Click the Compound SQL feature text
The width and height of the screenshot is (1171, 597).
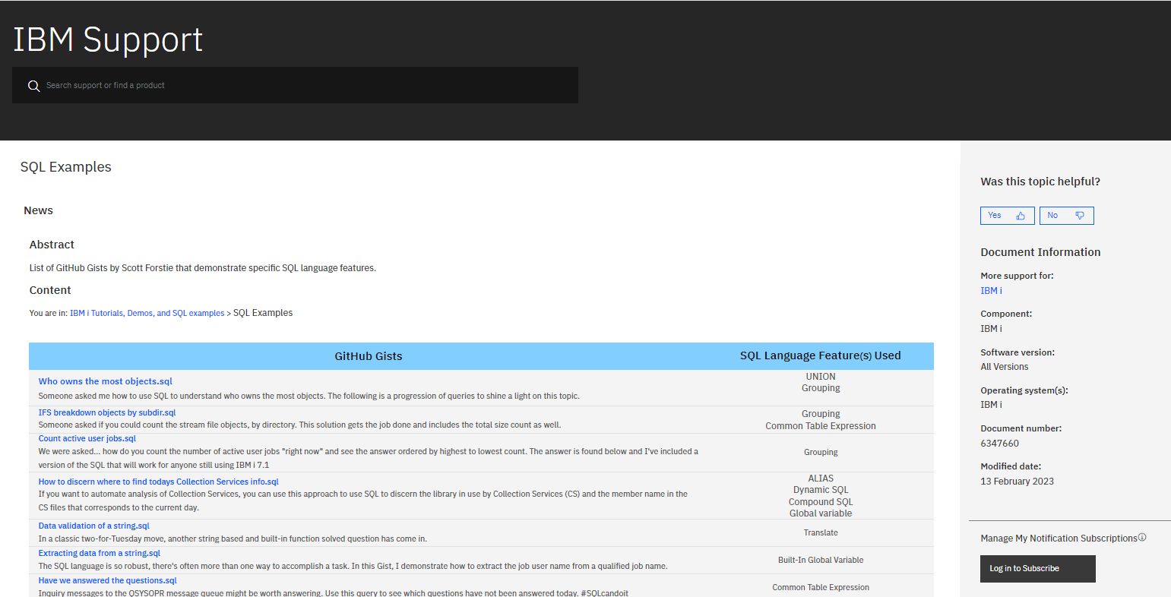pos(821,502)
